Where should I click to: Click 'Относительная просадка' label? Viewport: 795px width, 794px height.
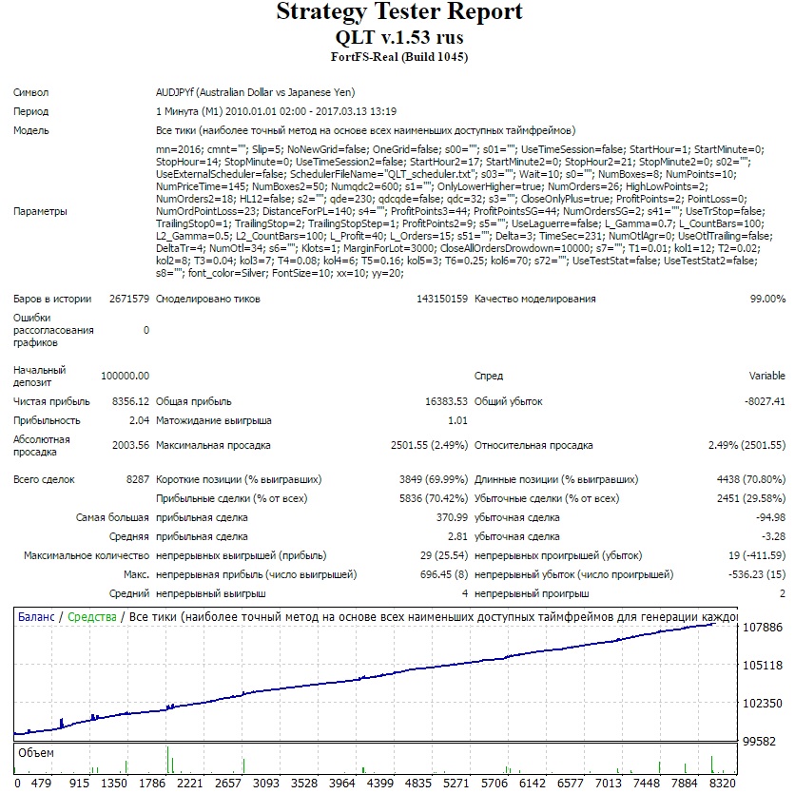(x=533, y=445)
